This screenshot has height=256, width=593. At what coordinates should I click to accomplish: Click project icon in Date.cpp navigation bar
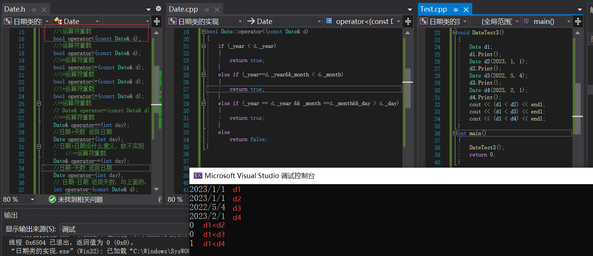click(x=173, y=21)
